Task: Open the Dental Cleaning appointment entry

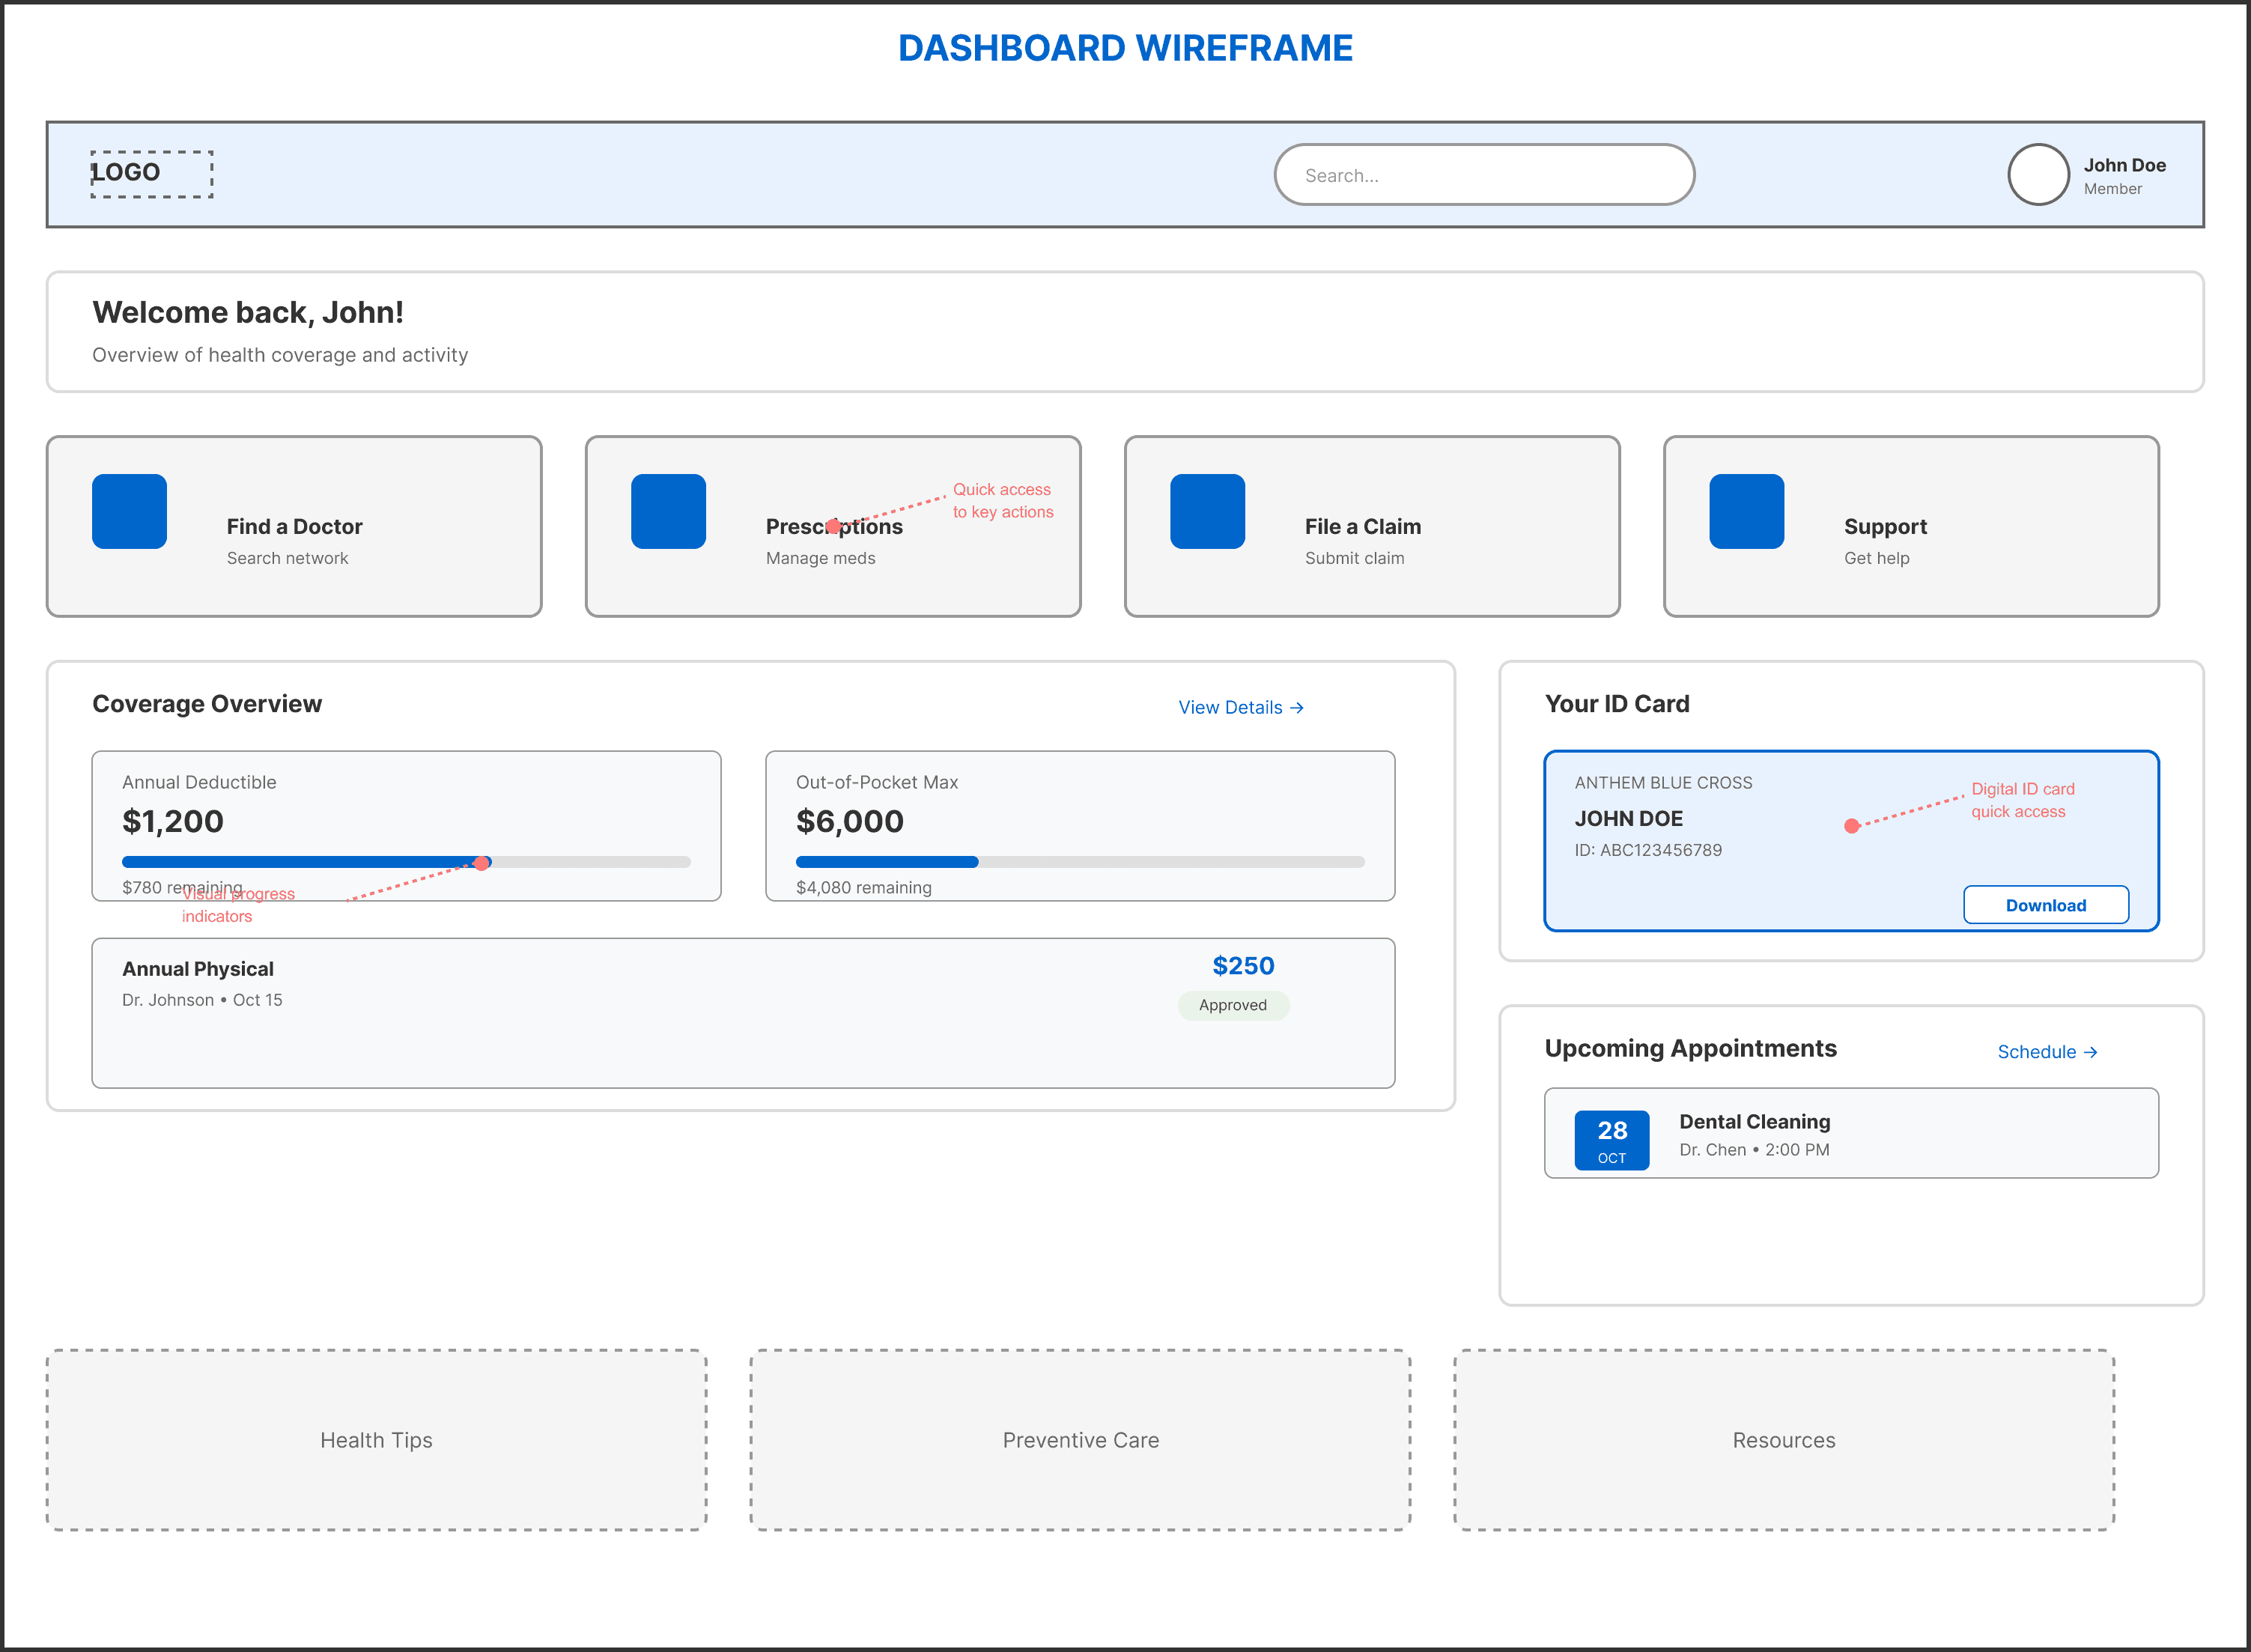Action: (1850, 1133)
